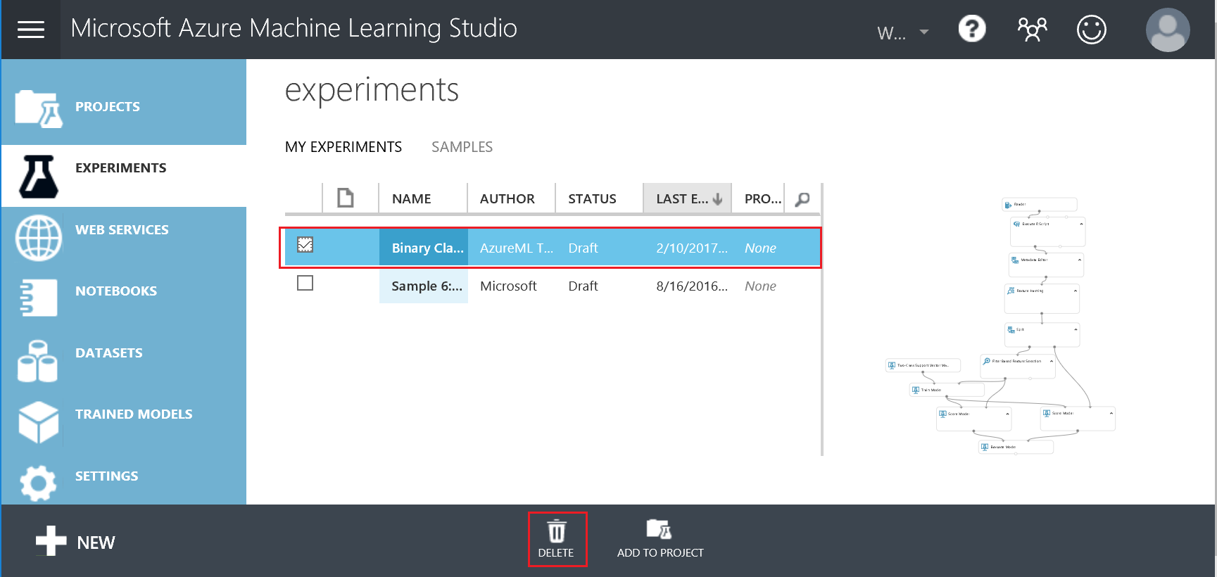Open the community people icon
Viewport: 1217px width, 577px height.
coord(1032,30)
